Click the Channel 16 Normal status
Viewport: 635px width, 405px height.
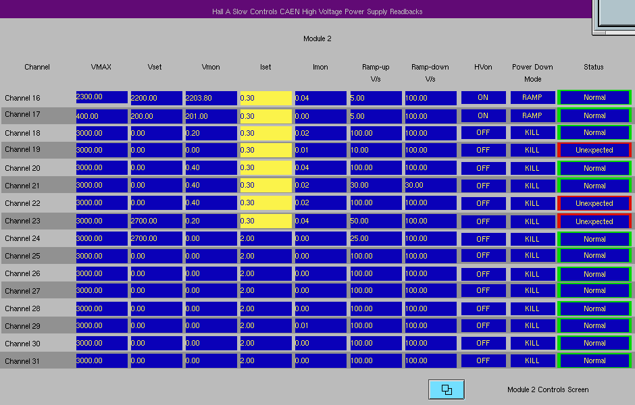click(x=594, y=97)
